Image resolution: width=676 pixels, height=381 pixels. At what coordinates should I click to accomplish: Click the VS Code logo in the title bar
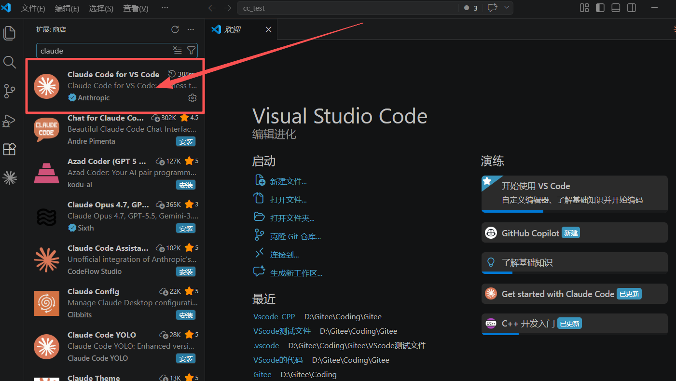[6, 8]
